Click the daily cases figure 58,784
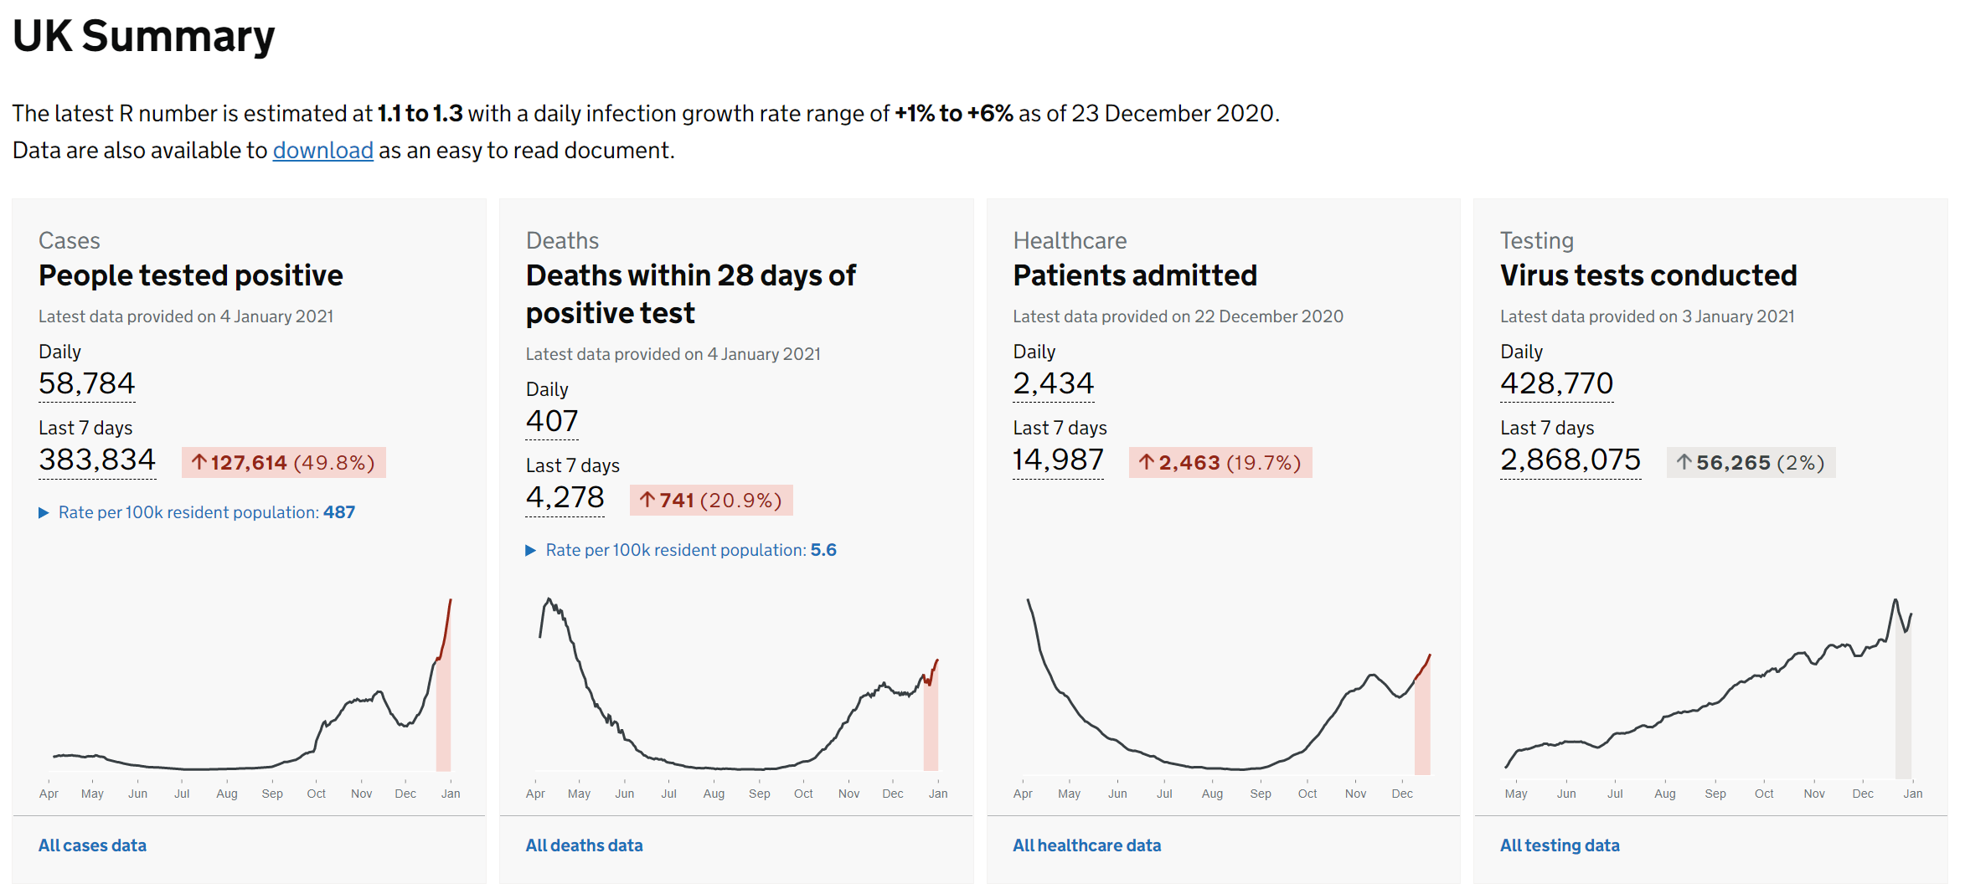The height and width of the screenshot is (894, 1965). pos(86,383)
